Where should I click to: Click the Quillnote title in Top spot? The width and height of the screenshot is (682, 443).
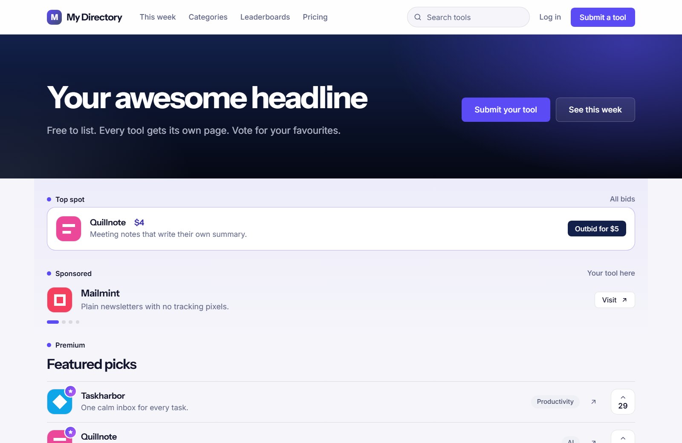click(108, 222)
